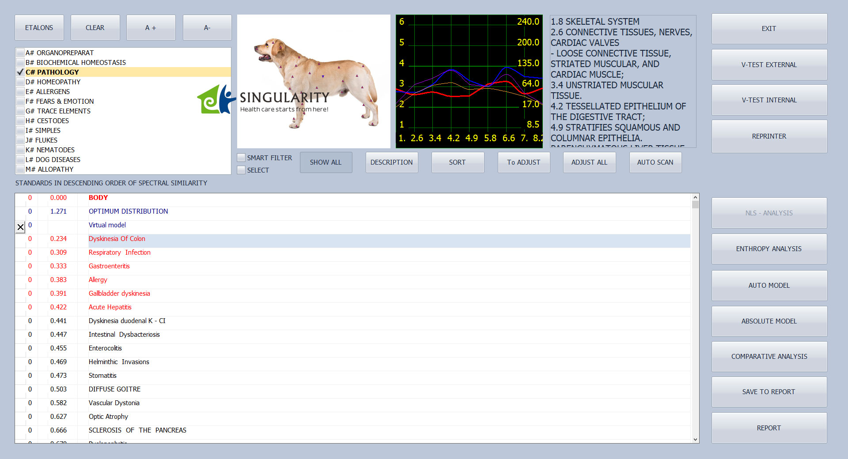The width and height of the screenshot is (848, 459).
Task: Check the H# CESTODES checkbox
Action: tap(20, 120)
